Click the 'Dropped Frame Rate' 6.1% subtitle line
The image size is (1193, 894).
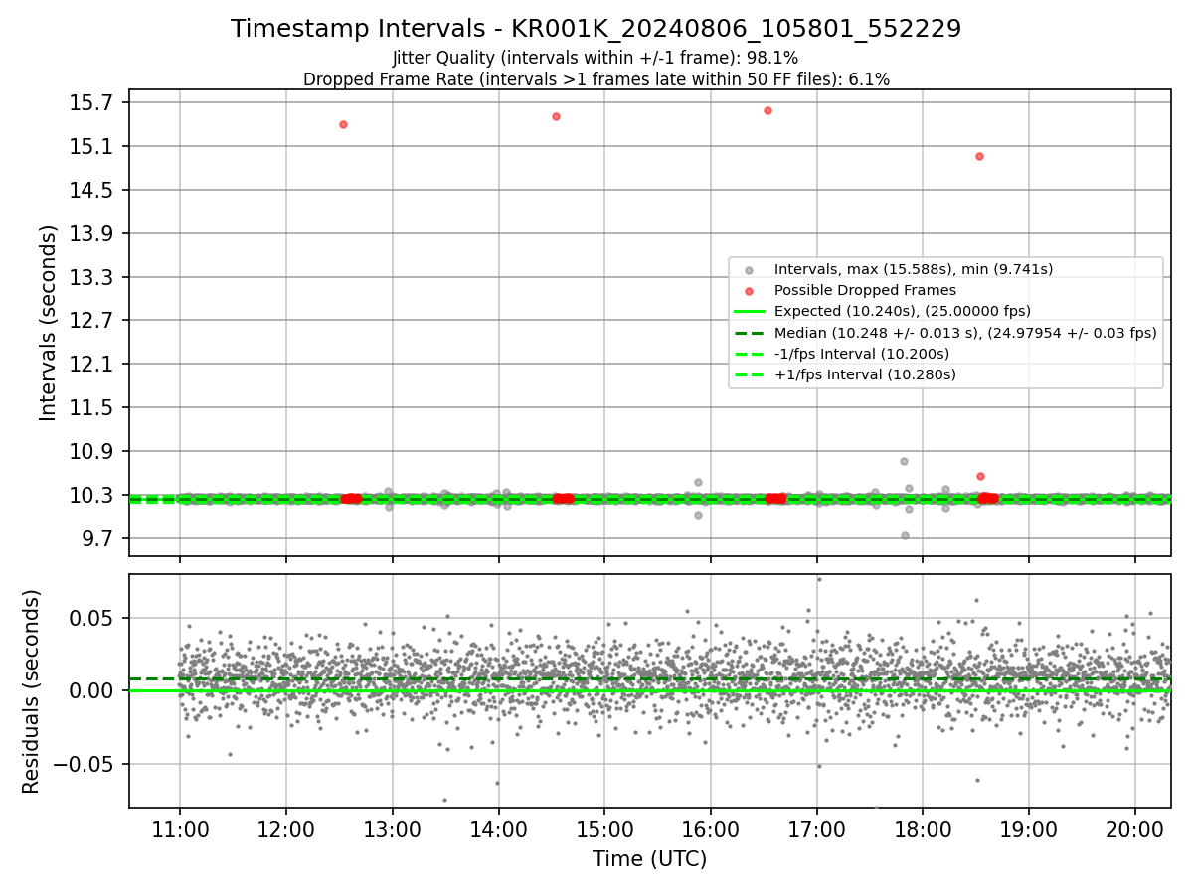coord(596,79)
